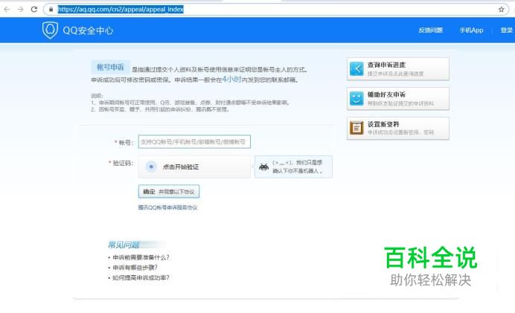Click the 帐号申诉 heading tab
The width and height of the screenshot is (515, 313).
click(110, 67)
